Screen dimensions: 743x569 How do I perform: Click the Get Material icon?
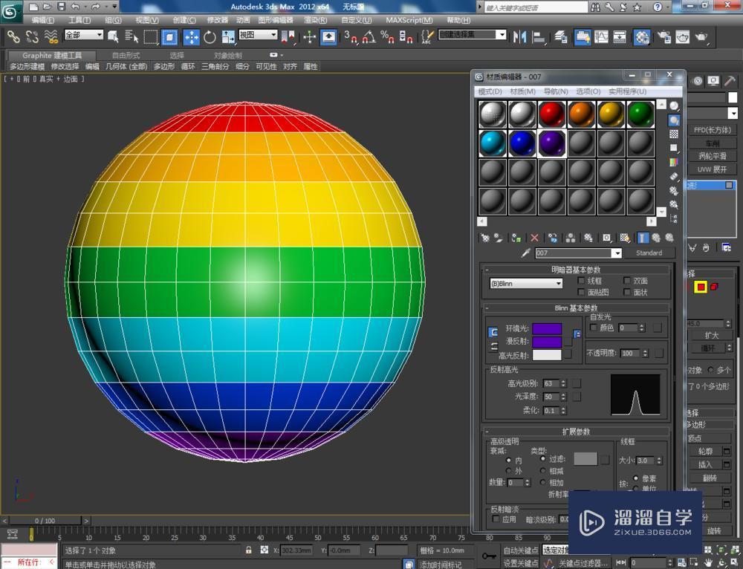[x=484, y=237]
